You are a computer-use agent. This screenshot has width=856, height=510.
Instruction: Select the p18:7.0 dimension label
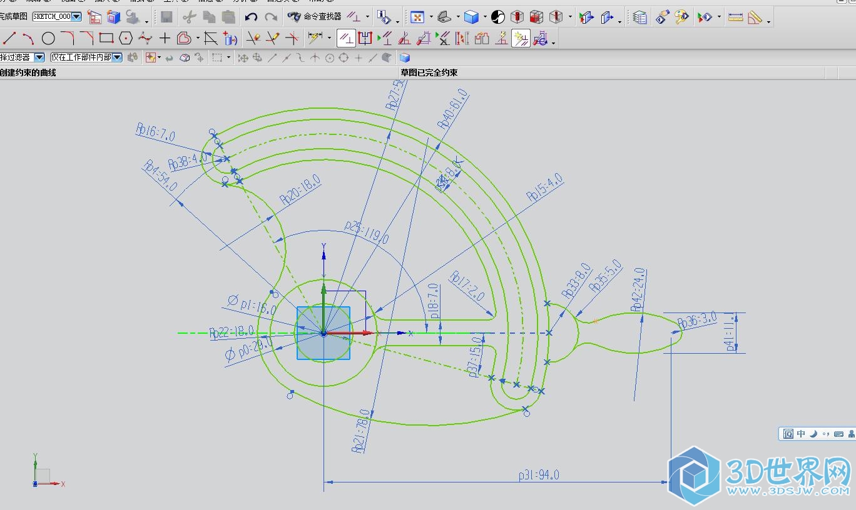point(434,302)
